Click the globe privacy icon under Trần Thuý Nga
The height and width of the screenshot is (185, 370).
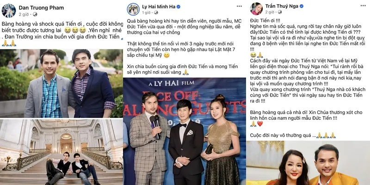(x=280, y=12)
